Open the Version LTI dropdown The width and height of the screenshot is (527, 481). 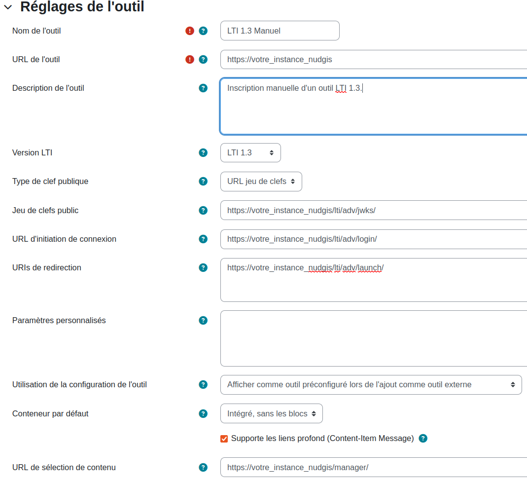pyautogui.click(x=250, y=153)
